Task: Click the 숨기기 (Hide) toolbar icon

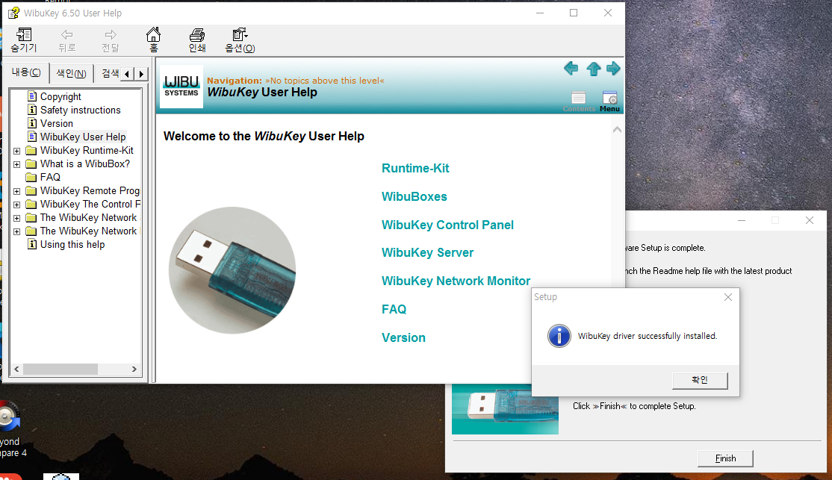Action: tap(24, 40)
